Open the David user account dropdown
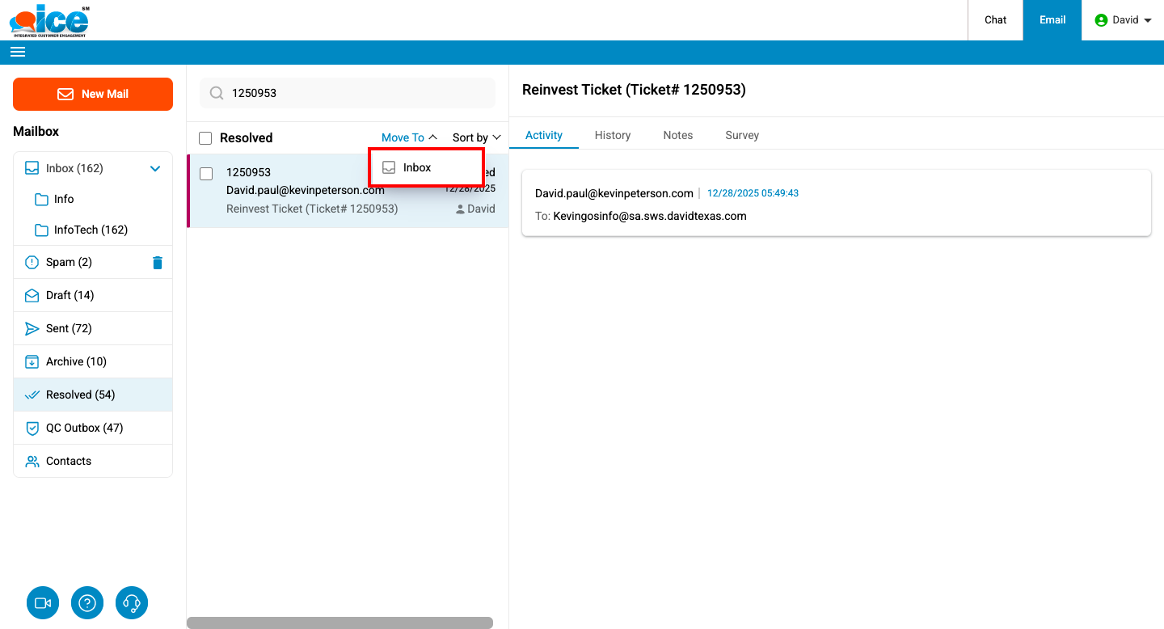 coord(1123,20)
